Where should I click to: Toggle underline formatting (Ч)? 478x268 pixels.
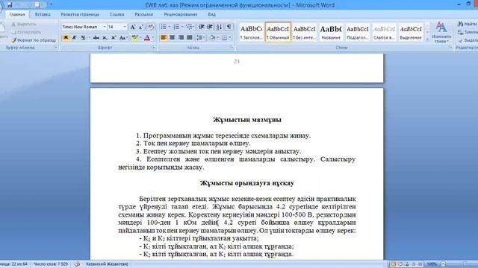click(x=83, y=38)
